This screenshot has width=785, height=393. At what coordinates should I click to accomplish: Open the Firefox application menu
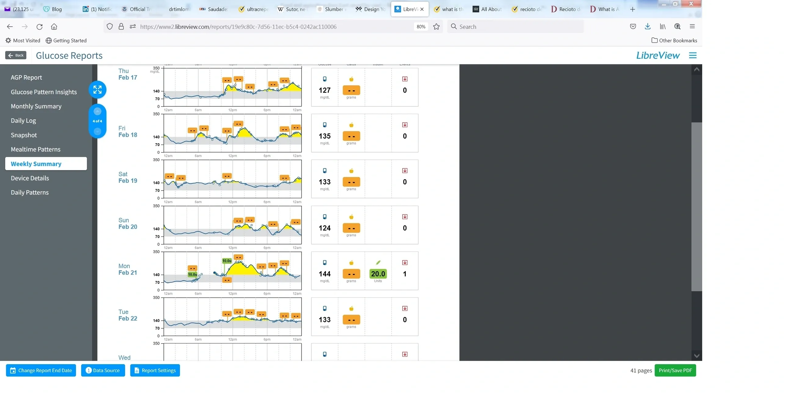(692, 27)
